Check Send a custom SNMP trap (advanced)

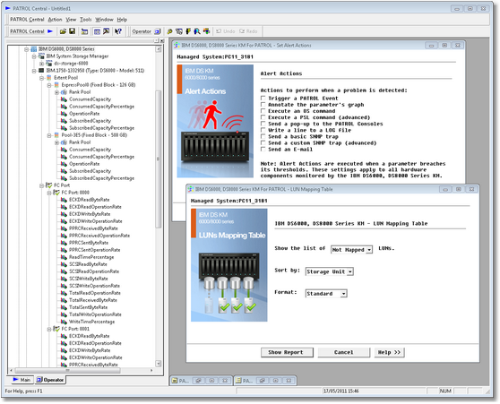pos(263,142)
